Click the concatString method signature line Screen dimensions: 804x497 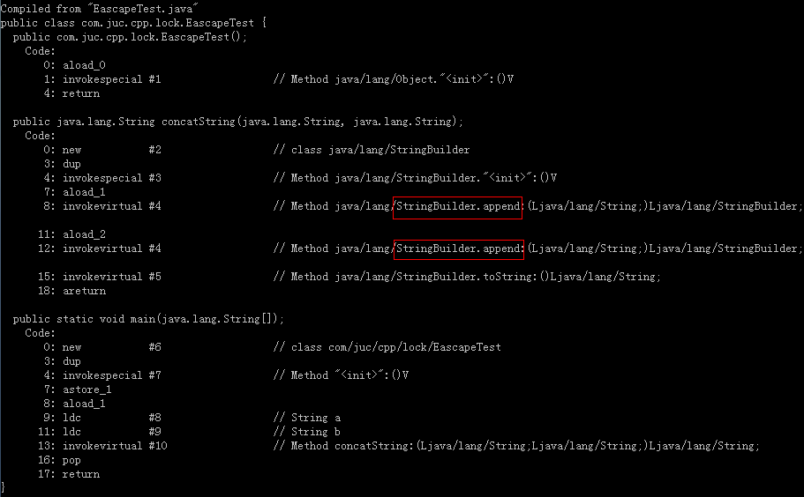(238, 122)
